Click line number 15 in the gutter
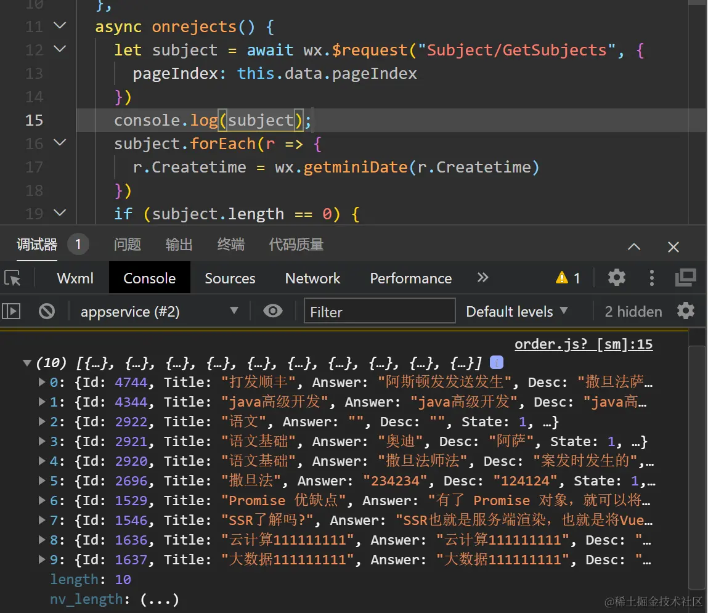Screen dimensions: 708x613 point(34,120)
